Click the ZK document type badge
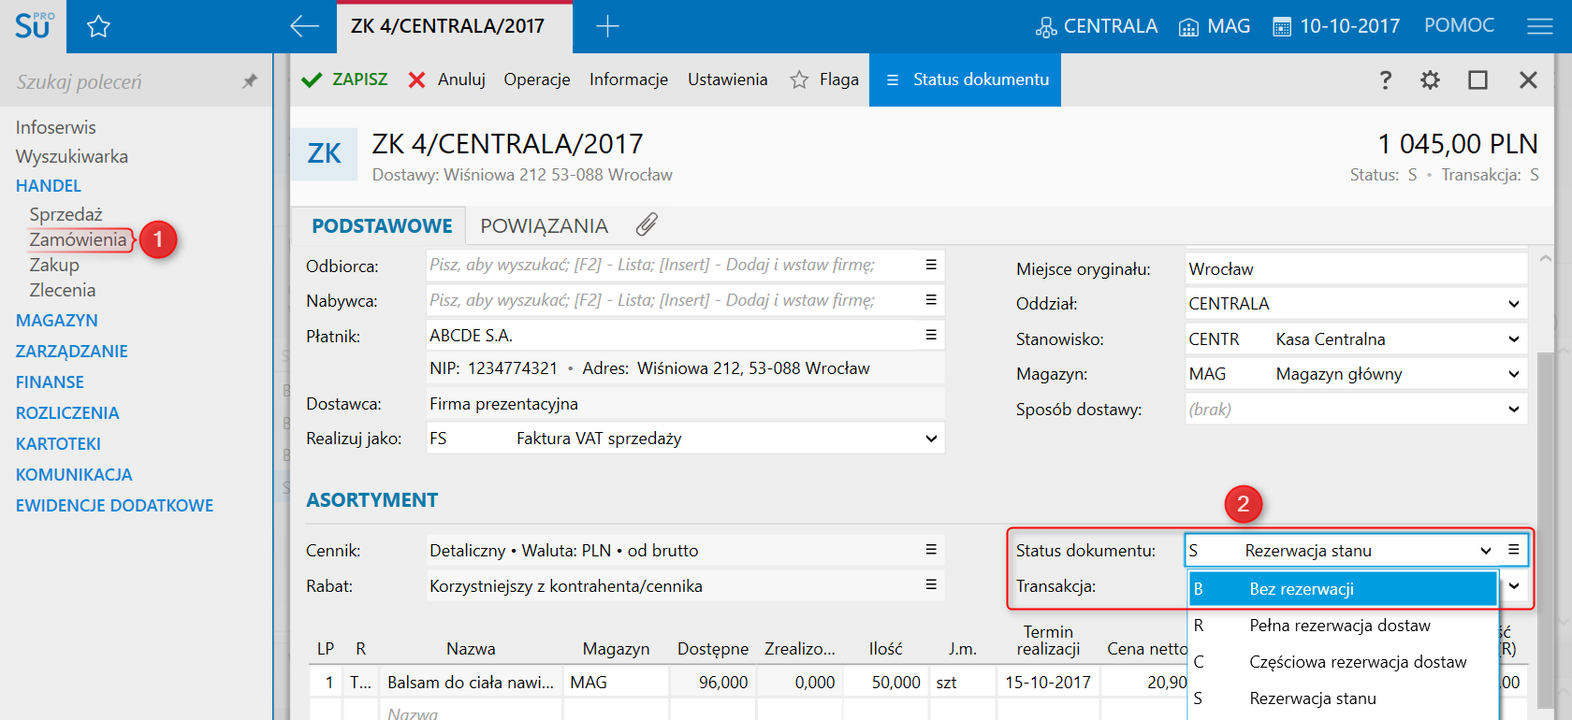Viewport: 1572px width, 720px height. point(324,153)
